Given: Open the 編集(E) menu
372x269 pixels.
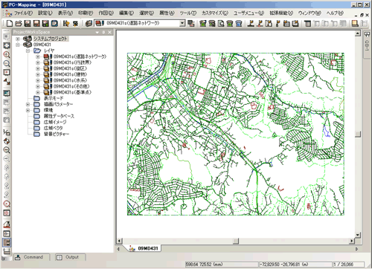Looking at the screenshot, I should click(126, 13).
